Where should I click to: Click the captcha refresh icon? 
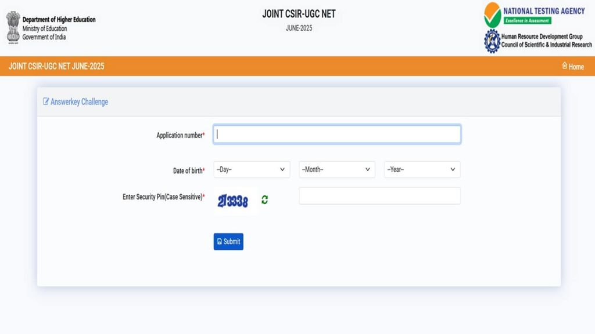click(264, 199)
